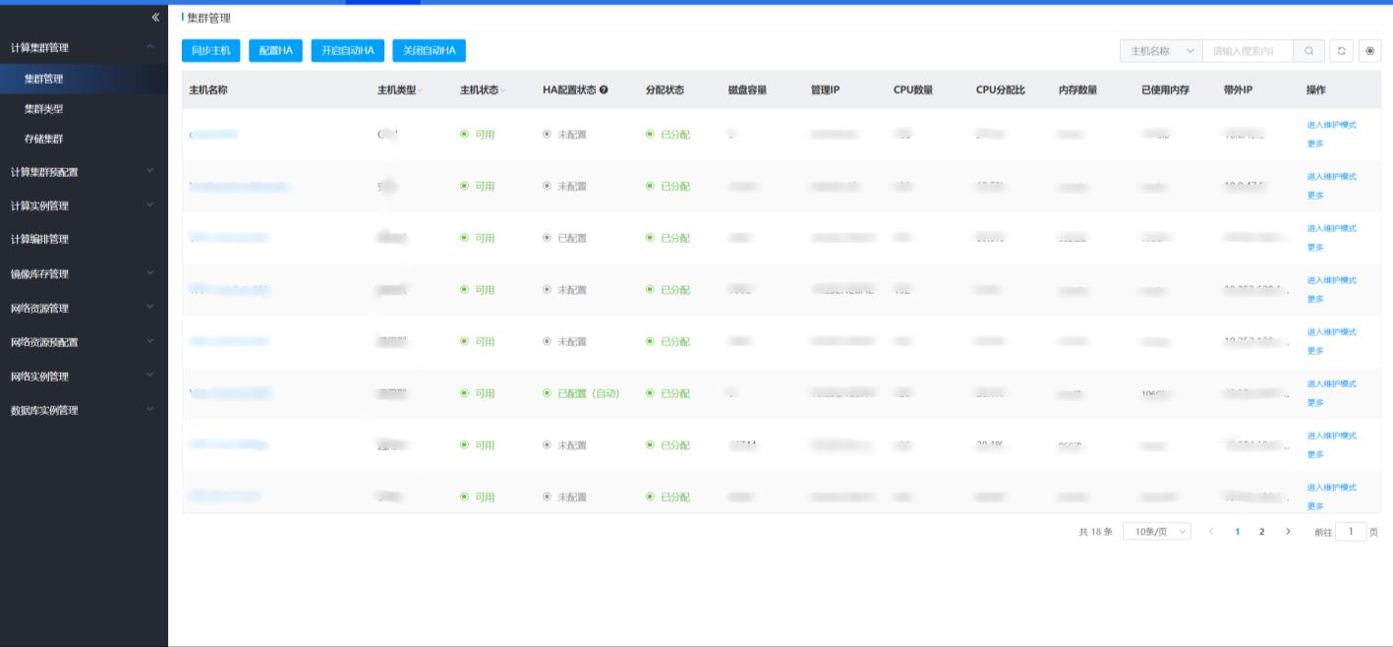Select 集群类型 in the sidebar

point(44,109)
